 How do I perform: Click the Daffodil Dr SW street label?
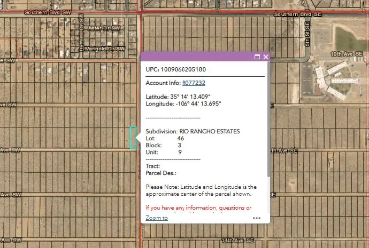coord(81,32)
